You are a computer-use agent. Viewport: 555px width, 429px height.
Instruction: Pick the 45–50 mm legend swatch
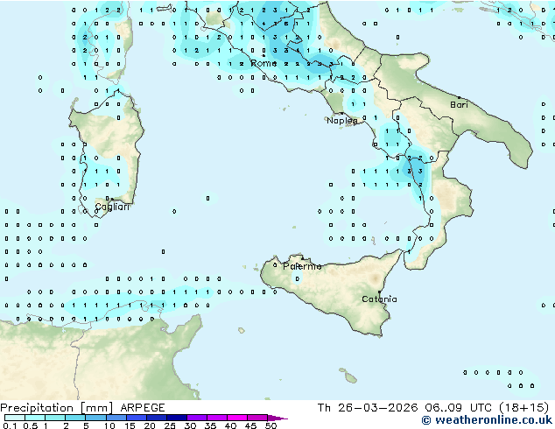pos(257,418)
